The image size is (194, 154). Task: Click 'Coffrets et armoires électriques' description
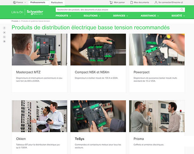pos(149,145)
